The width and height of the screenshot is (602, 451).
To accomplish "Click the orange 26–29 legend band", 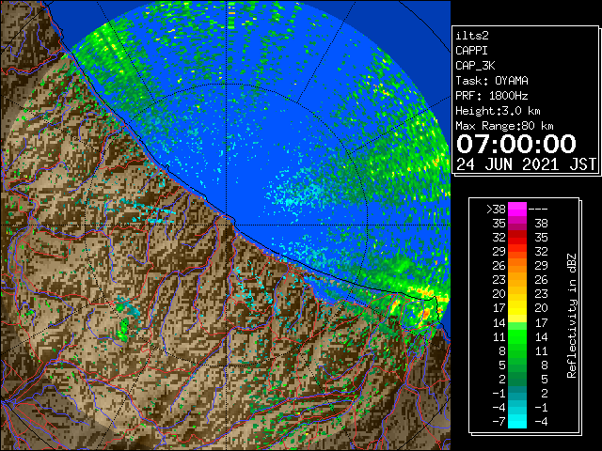I will click(x=517, y=266).
